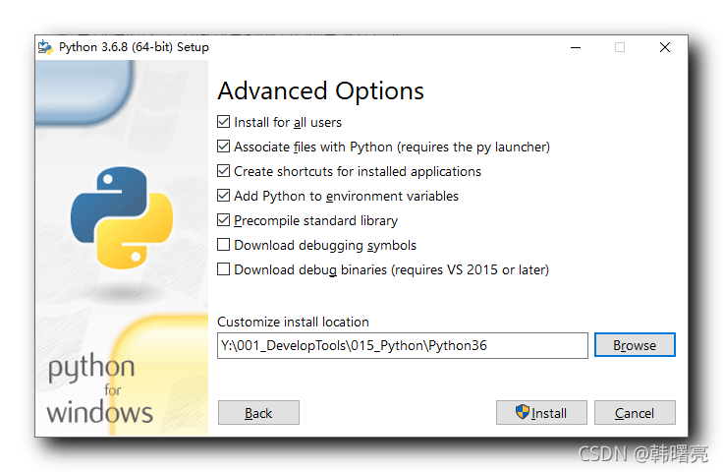Enable Download debugging symbols
Viewport: 723px width, 472px height.
[x=224, y=245]
